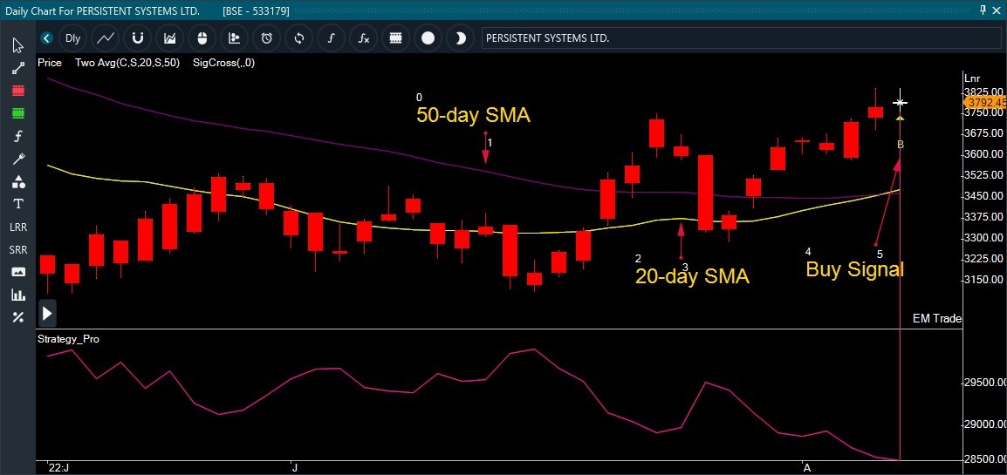The image size is (1007, 475).
Task: Click the mouse icon in toolbar
Action: 202,38
